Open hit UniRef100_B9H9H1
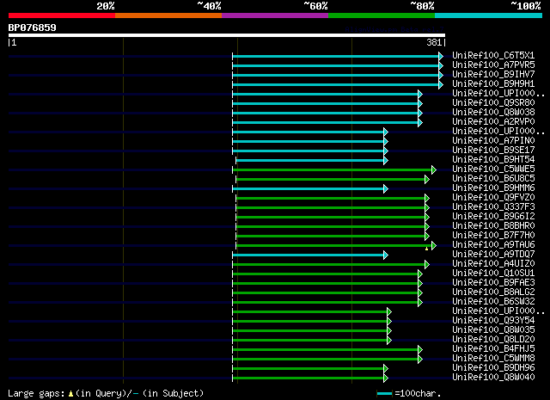Viewport: 550px width, 400px height. 493,84
